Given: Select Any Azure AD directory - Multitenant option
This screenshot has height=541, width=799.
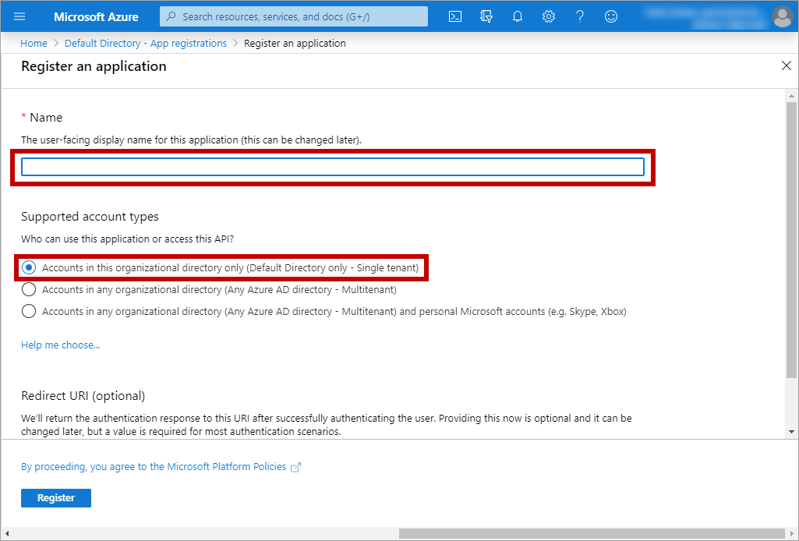Looking at the screenshot, I should [209, 290].
